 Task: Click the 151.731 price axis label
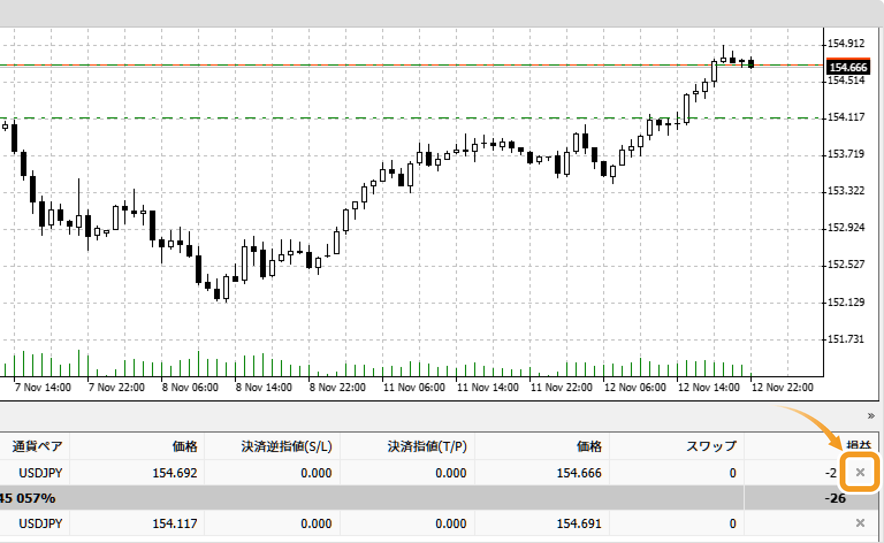point(846,339)
